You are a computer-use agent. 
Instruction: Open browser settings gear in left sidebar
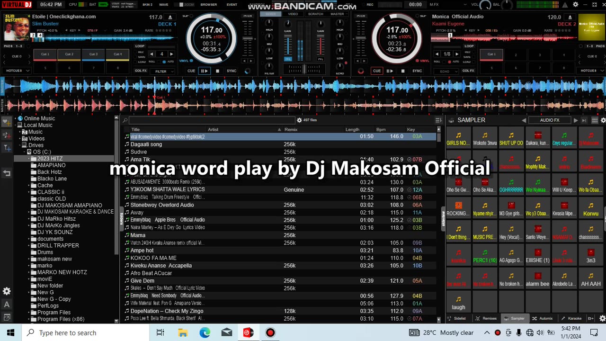pos(7,291)
